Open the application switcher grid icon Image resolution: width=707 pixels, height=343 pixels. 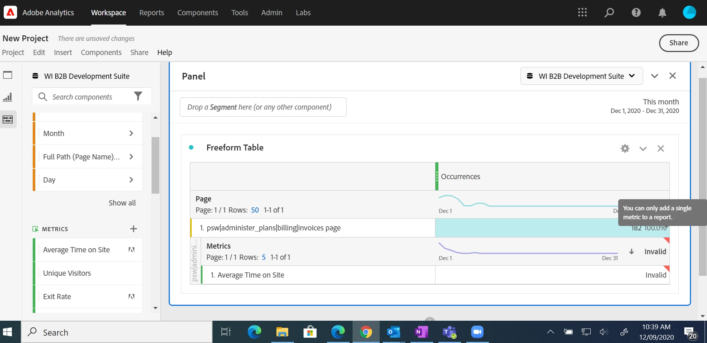click(582, 12)
